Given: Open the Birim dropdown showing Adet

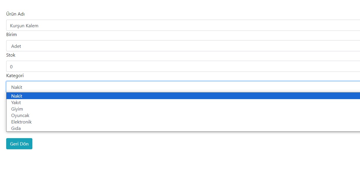Looking at the screenshot, I should point(183,46).
